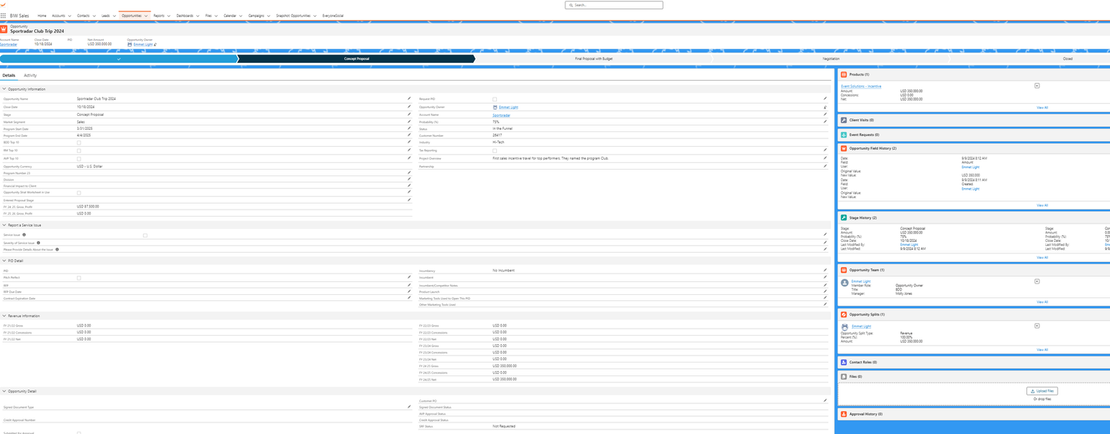The image size is (1110, 434).
Task: Open the Event Solutions - Incentive link
Action: 861,86
